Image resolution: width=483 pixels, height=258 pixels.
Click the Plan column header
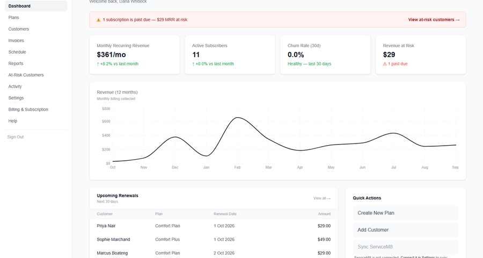click(159, 214)
